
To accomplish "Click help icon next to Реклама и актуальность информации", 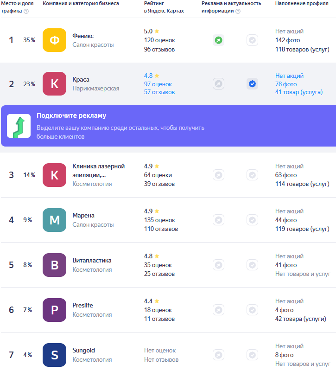I will pyautogui.click(x=238, y=11).
